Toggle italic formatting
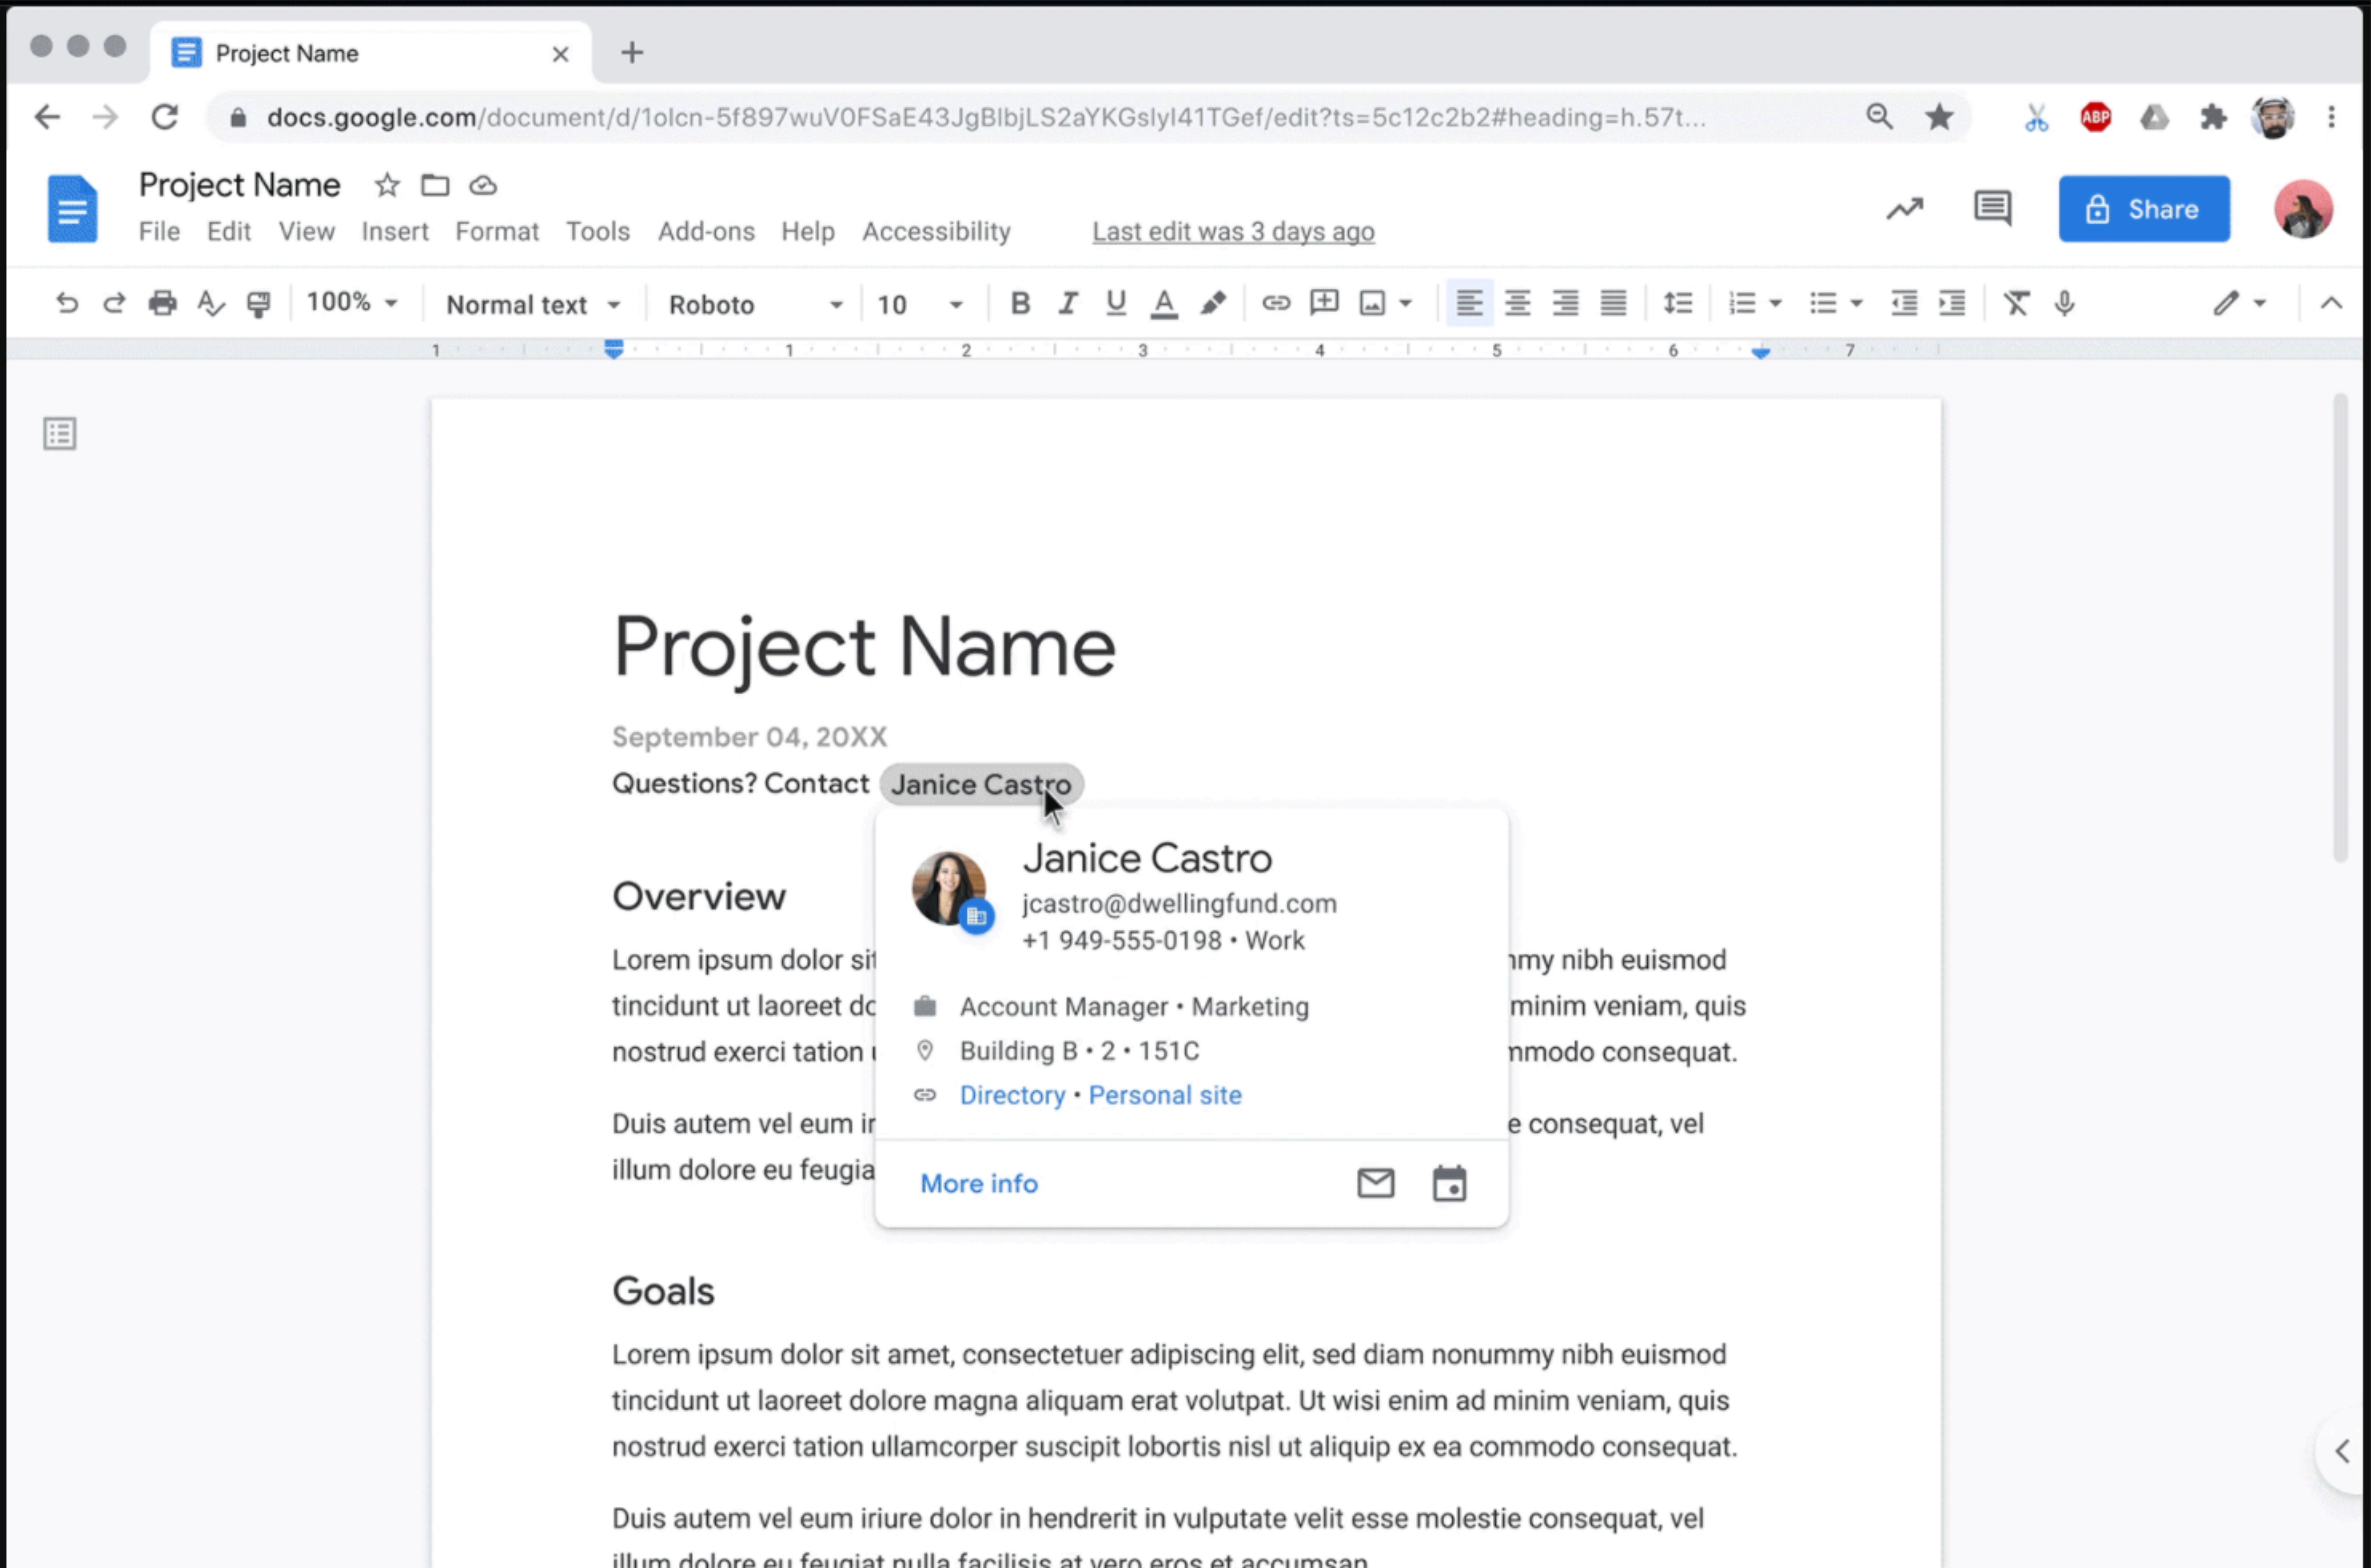Screen dimensions: 2371x1568 point(1068,303)
